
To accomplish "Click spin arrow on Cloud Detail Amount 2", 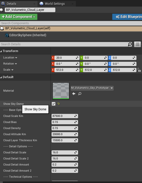I will pyautogui.click(x=76, y=171).
